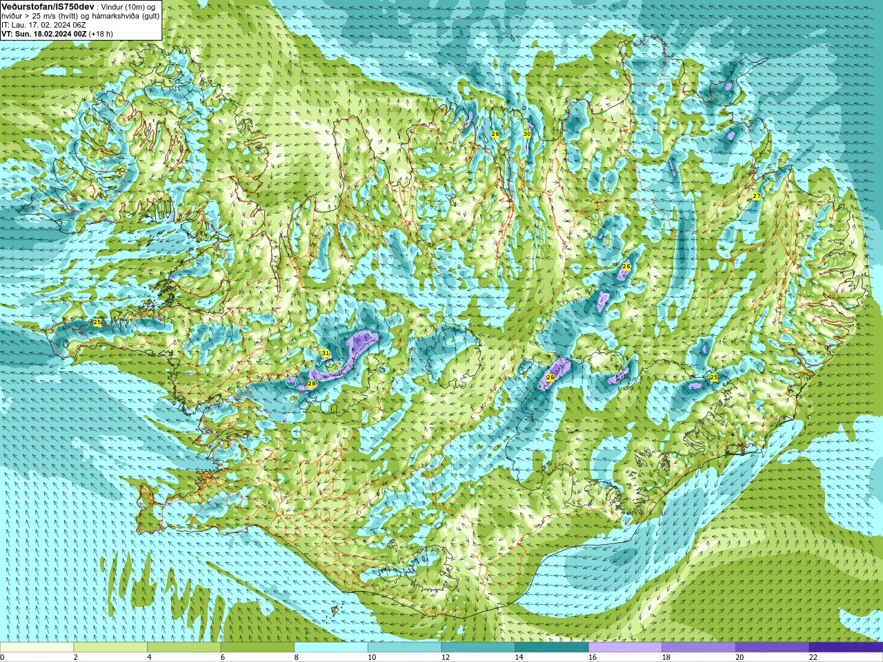
Task: Click the legend scale number 0
Action: coord(2,657)
